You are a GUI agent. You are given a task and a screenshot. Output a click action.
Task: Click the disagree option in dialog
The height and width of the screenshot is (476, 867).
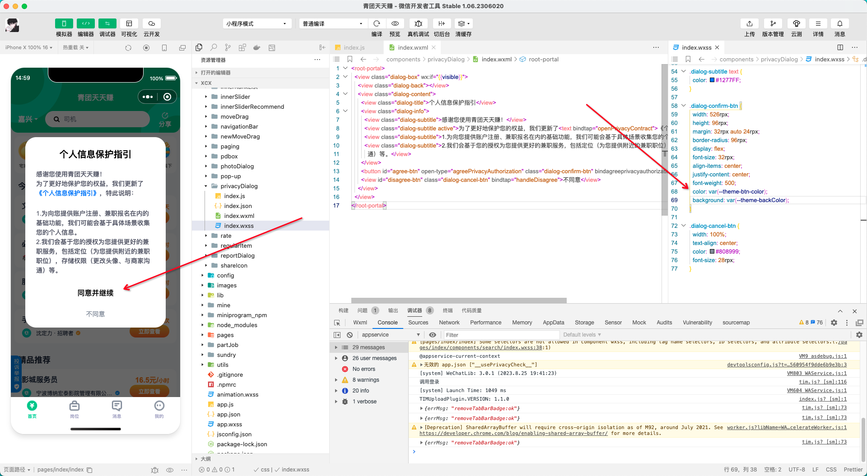95,314
